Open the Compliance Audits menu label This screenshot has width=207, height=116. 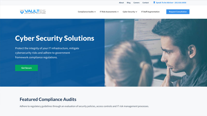[x=86, y=12]
